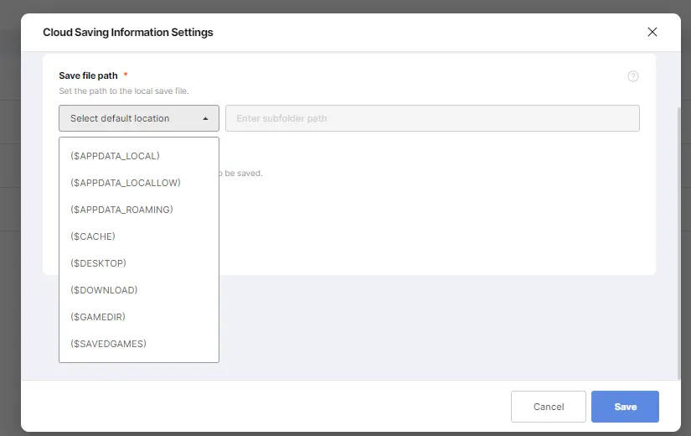Select ($APPDATA_LOCAL) from the list
The image size is (691, 436).
115,156
